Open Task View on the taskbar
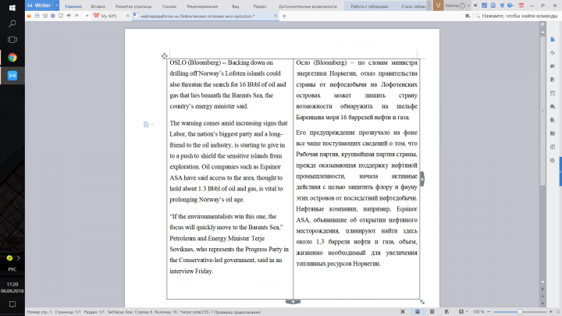This screenshot has width=562, height=316. (x=12, y=40)
